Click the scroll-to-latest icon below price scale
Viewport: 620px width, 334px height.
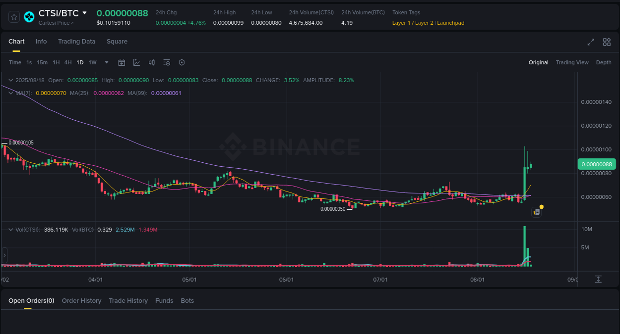pyautogui.click(x=598, y=279)
